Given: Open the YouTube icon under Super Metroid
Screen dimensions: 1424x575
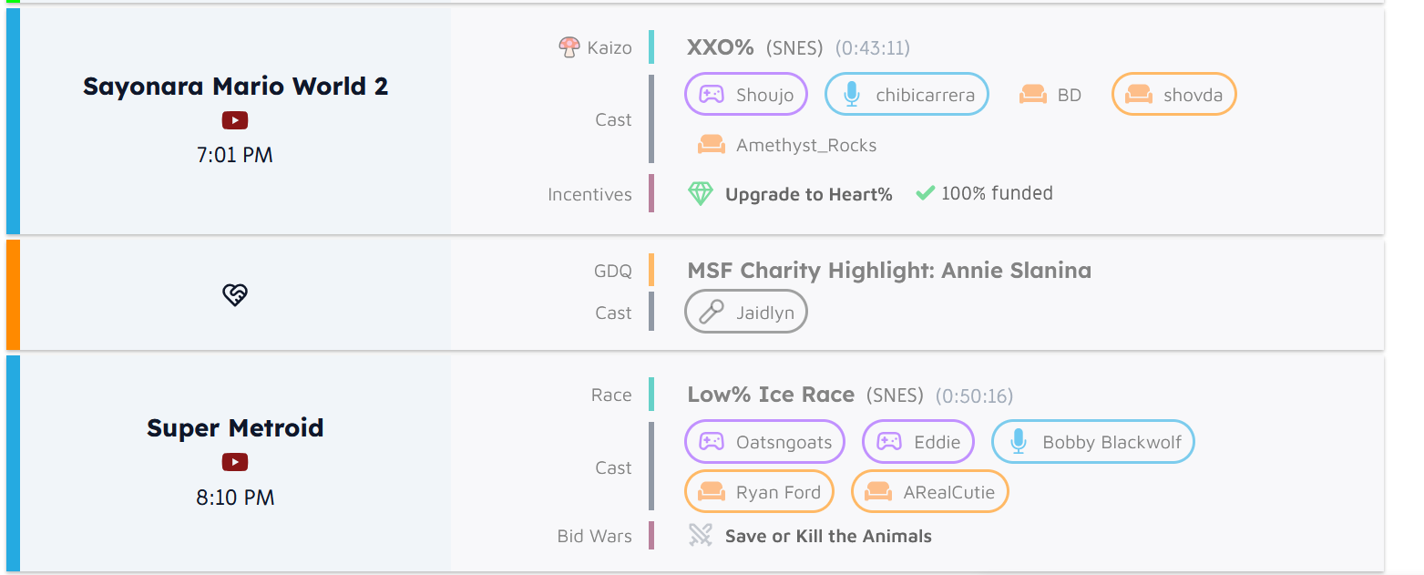Looking at the screenshot, I should 235,463.
